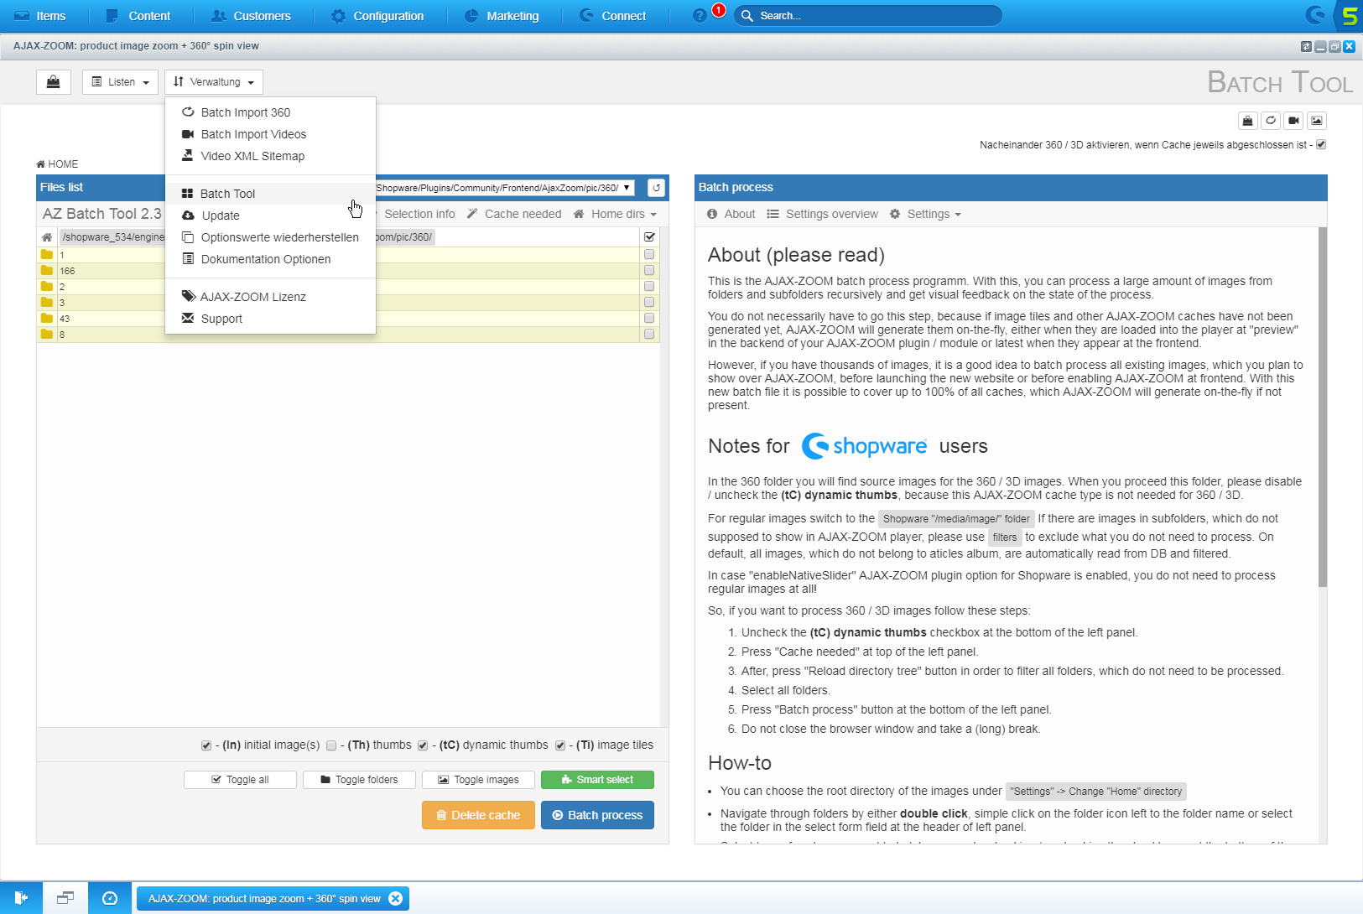Click the dashboard gauge icon in bottom bar
The image size is (1363, 914).
point(110,898)
